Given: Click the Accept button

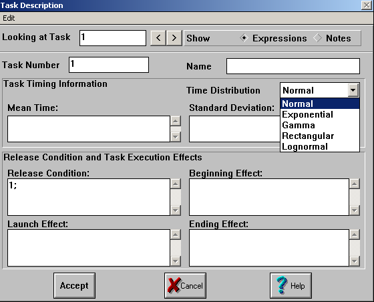Looking at the screenshot, I should coord(74,285).
